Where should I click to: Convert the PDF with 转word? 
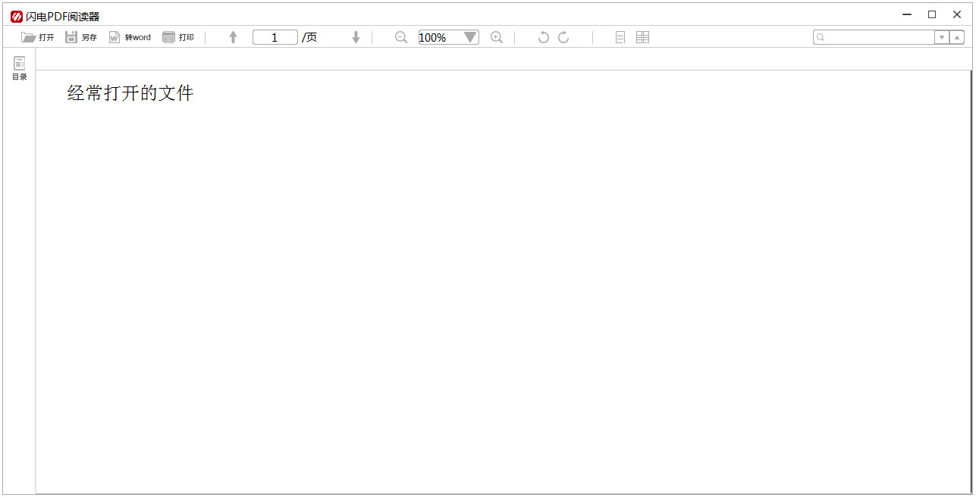(130, 37)
